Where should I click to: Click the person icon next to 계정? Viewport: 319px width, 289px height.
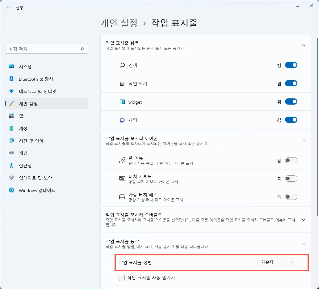pos(11,128)
